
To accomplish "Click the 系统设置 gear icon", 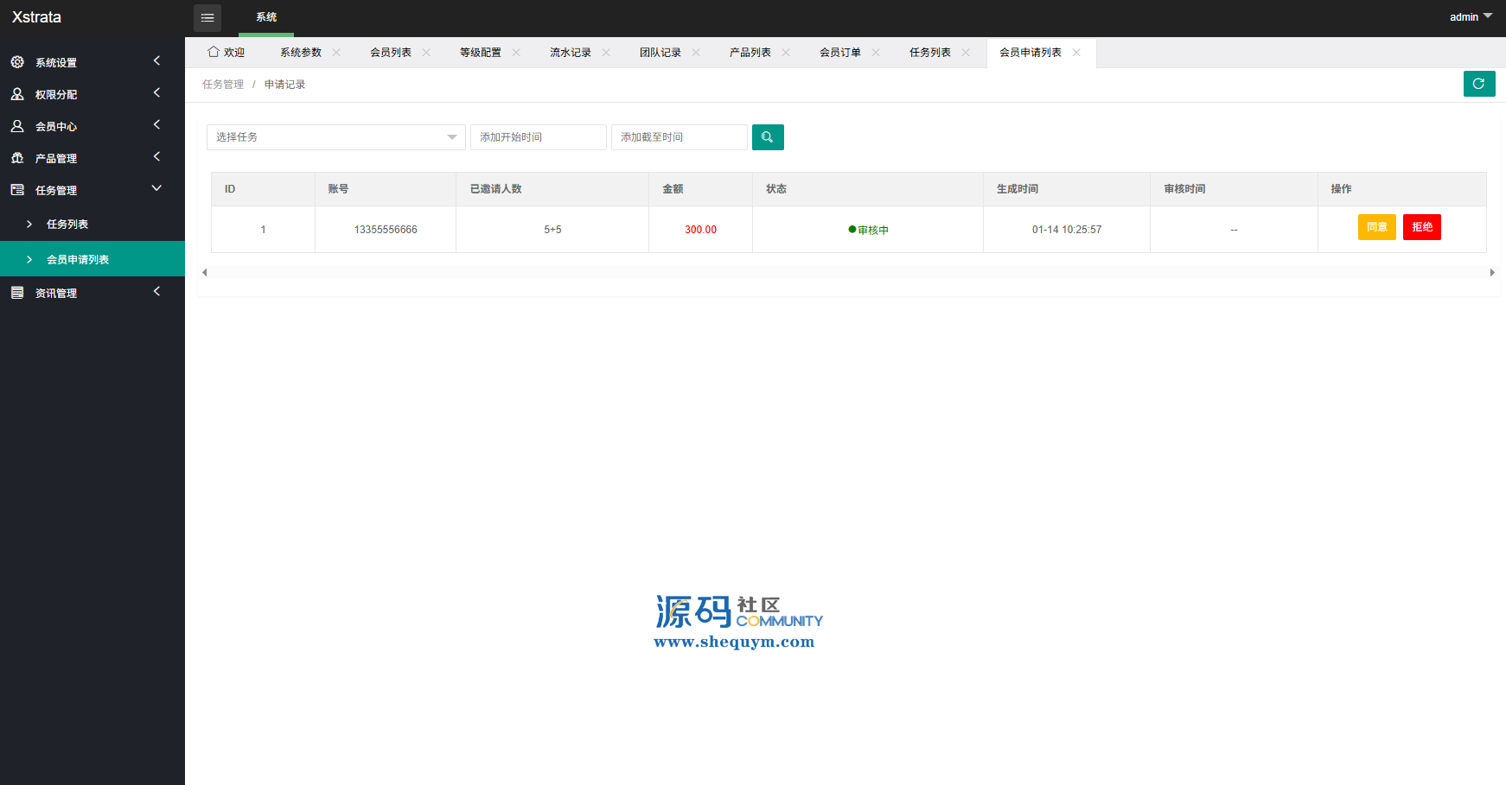I will coord(17,62).
